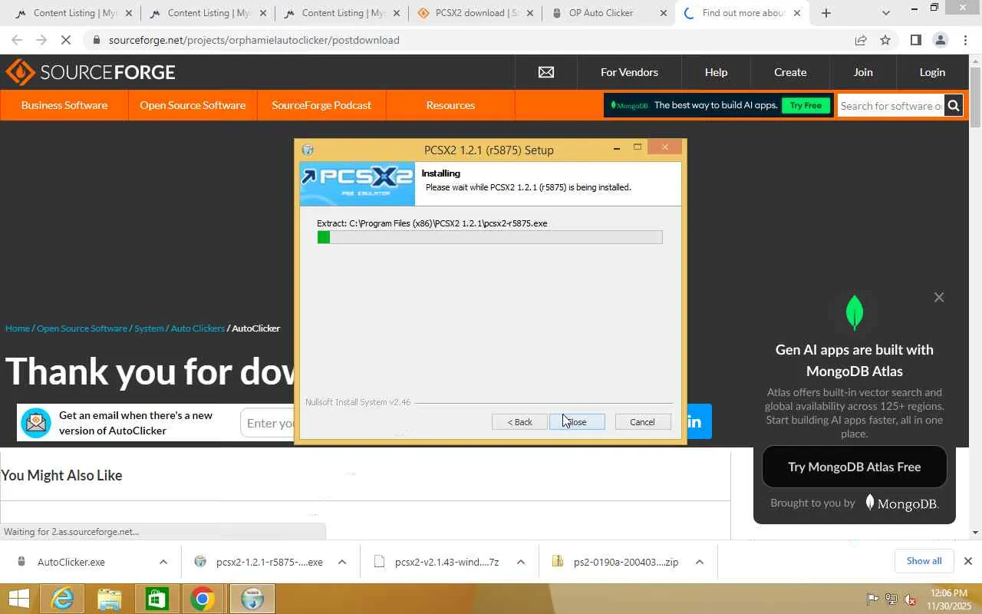Open File Explorer from taskbar
This screenshot has width=982, height=614.
(x=110, y=599)
